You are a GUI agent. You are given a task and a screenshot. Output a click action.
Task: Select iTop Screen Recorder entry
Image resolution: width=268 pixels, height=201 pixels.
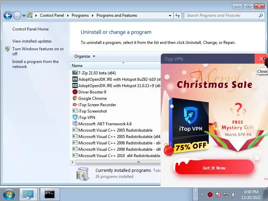(x=97, y=105)
